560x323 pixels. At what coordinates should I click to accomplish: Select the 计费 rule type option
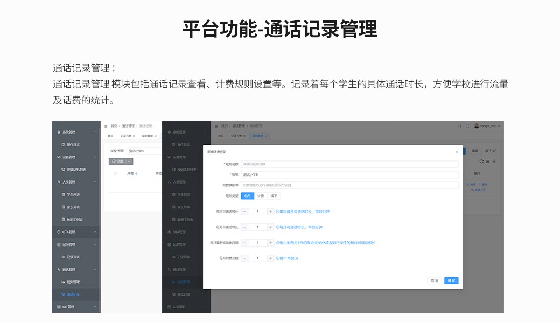point(261,196)
